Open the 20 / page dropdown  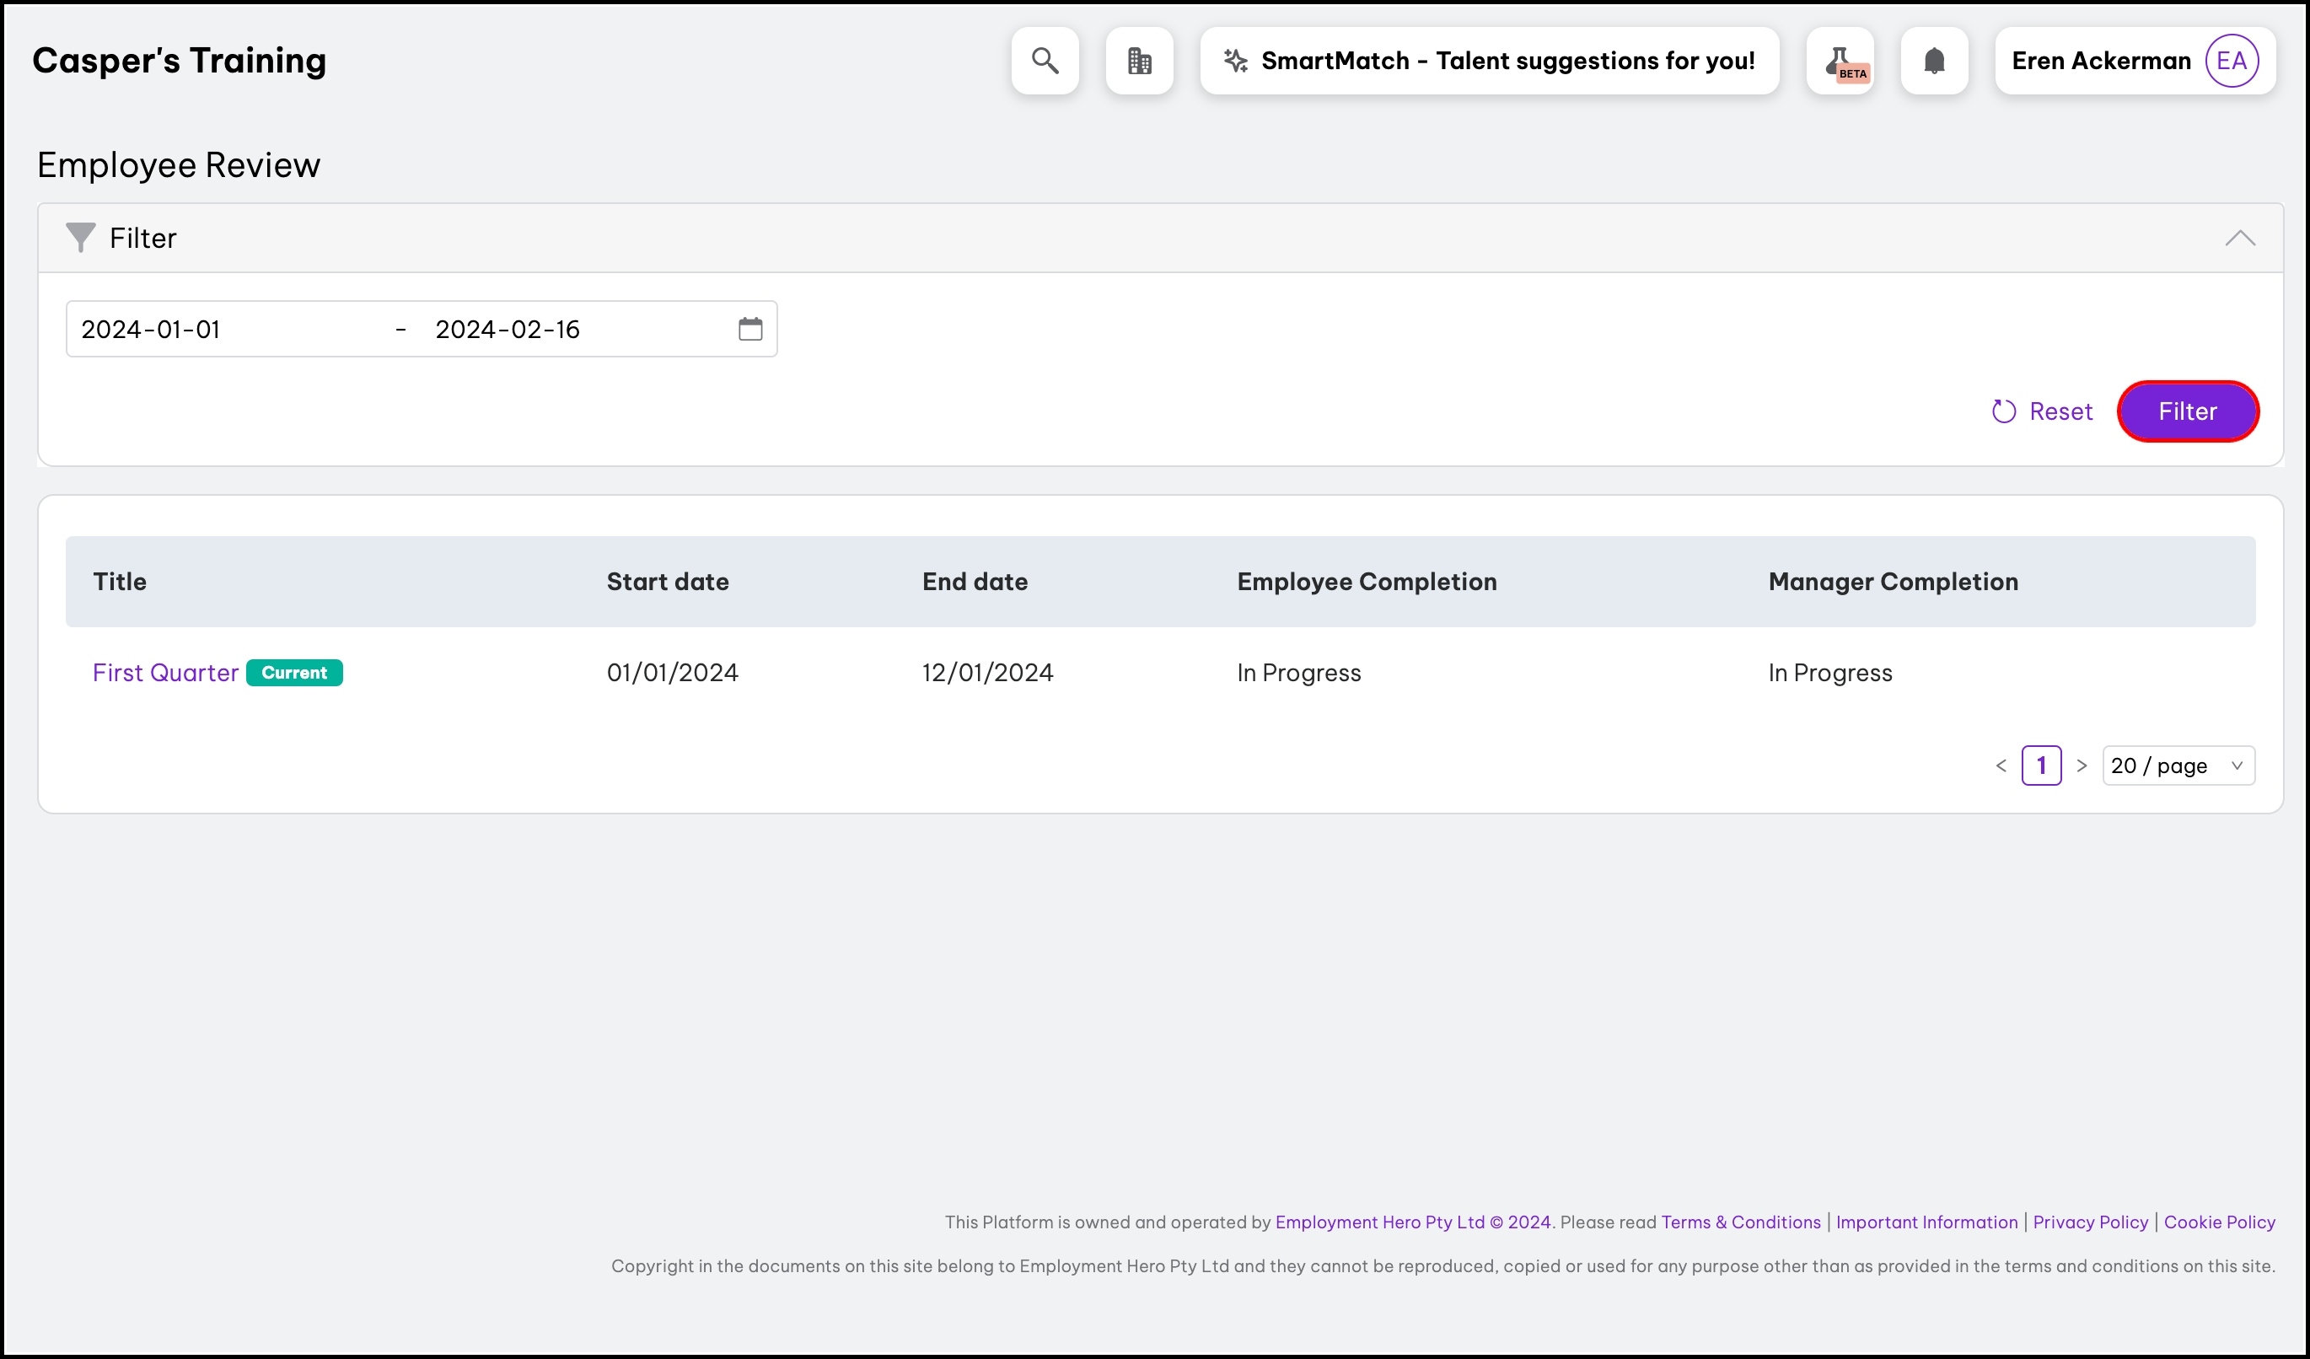2177,765
